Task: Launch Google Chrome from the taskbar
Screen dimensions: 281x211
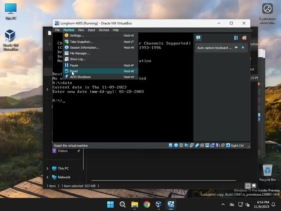Action: tap(147, 204)
